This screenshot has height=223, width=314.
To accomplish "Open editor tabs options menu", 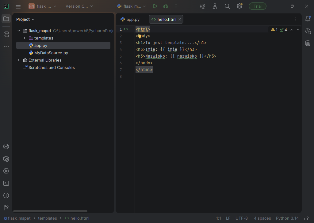I will click(296, 19).
